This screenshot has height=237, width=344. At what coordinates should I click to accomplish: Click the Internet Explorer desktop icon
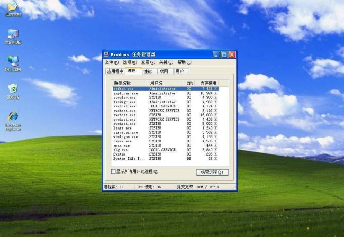tap(13, 121)
